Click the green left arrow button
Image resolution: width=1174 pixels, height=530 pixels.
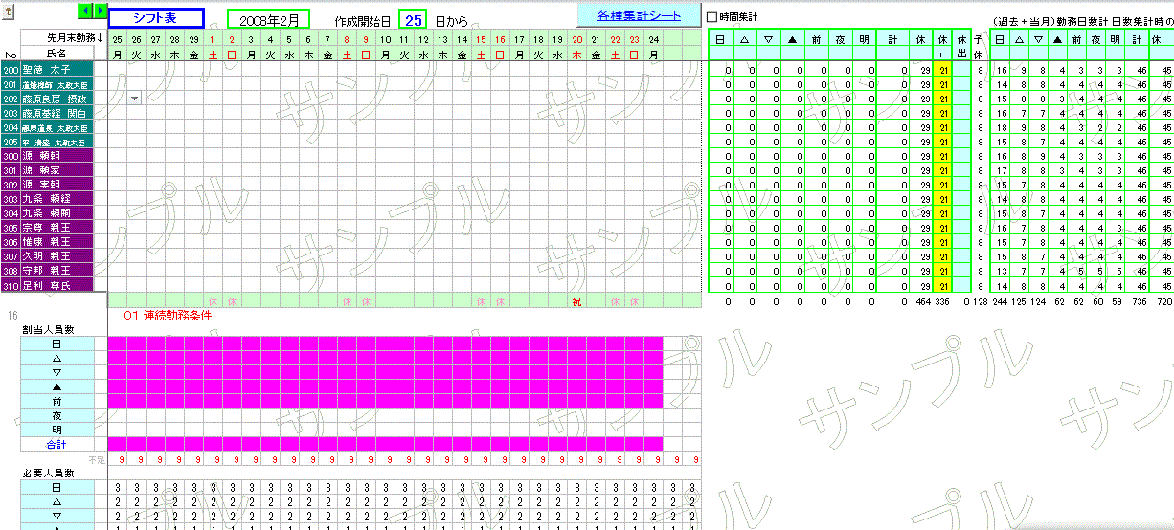coord(85,10)
